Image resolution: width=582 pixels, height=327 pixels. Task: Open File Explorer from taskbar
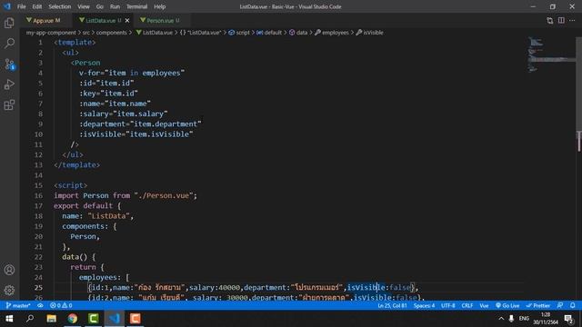51,319
